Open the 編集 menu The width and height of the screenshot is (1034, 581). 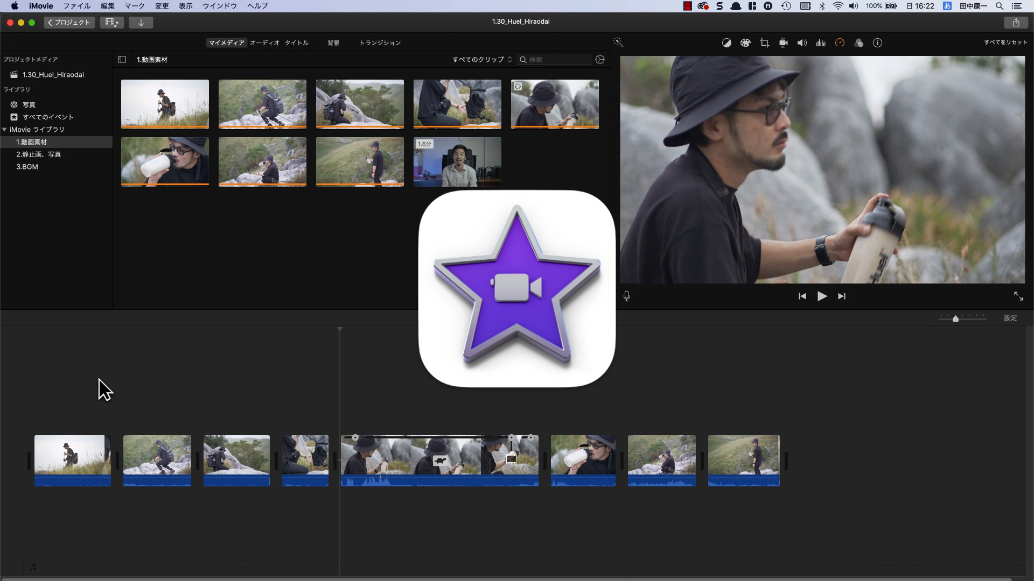tap(108, 6)
